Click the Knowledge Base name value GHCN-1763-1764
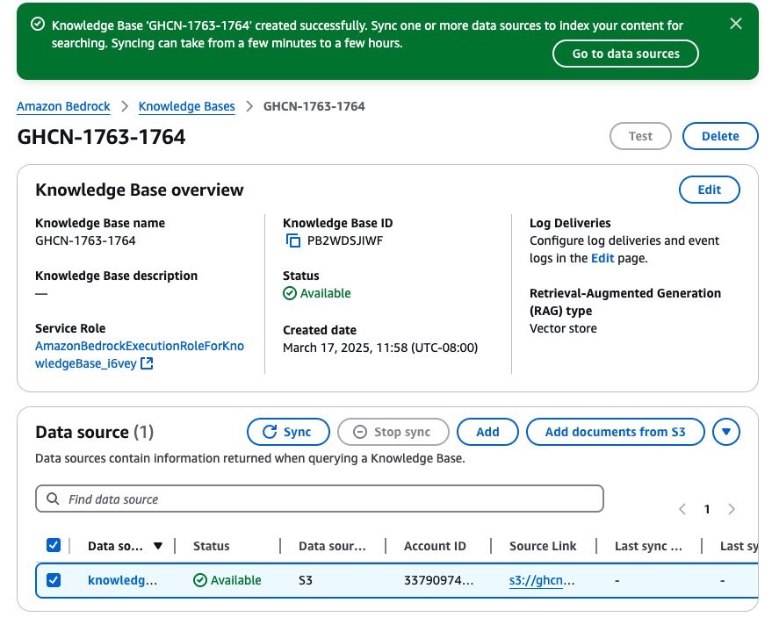This screenshot has height=617, width=772. coord(85,240)
